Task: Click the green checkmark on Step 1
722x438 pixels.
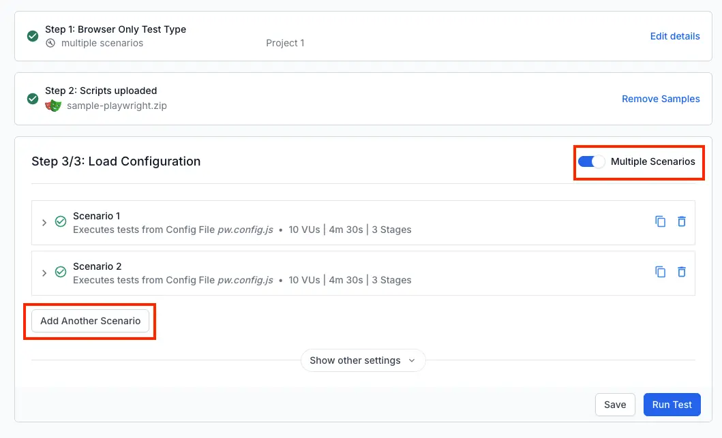Action: pos(32,36)
